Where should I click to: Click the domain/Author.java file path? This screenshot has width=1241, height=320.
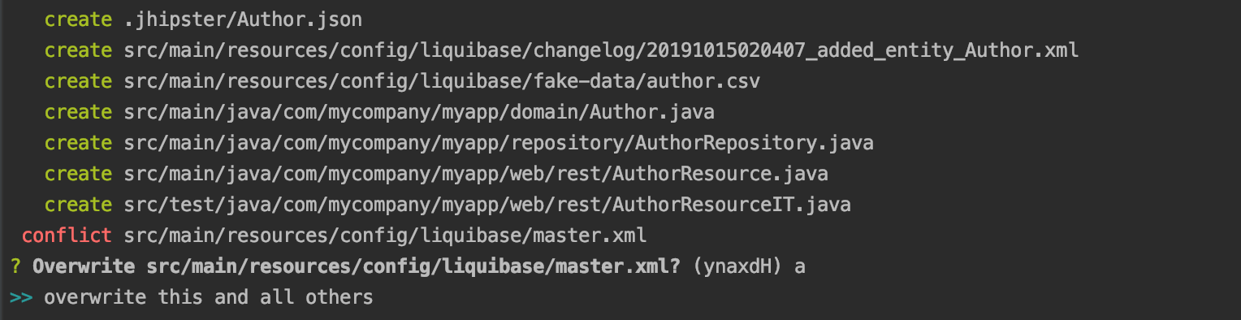coord(419,112)
